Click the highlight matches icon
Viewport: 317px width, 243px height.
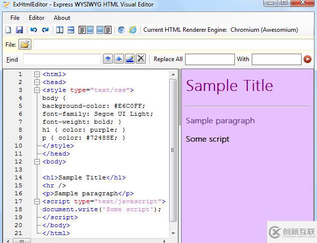[x=130, y=59]
